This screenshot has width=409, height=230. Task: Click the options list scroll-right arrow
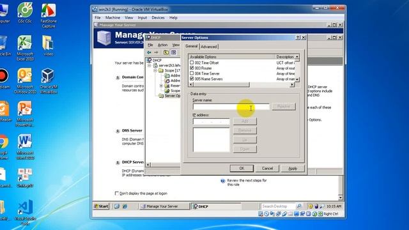pyautogui.click(x=292, y=84)
